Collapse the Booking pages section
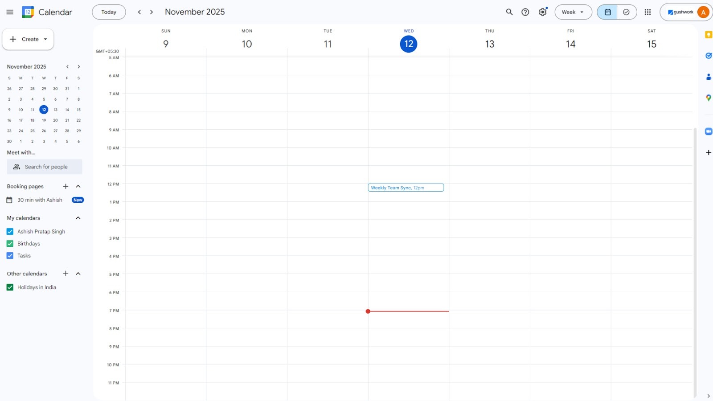The height and width of the screenshot is (401, 713). click(x=78, y=186)
